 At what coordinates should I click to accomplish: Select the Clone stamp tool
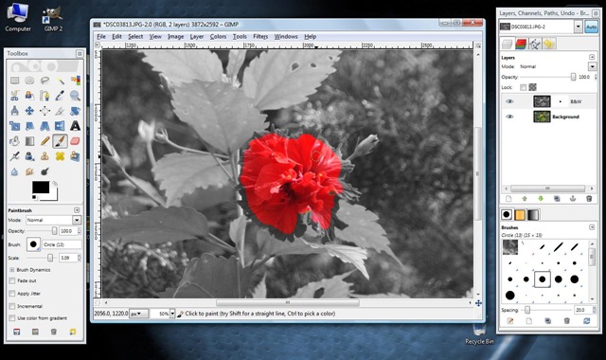coord(45,156)
